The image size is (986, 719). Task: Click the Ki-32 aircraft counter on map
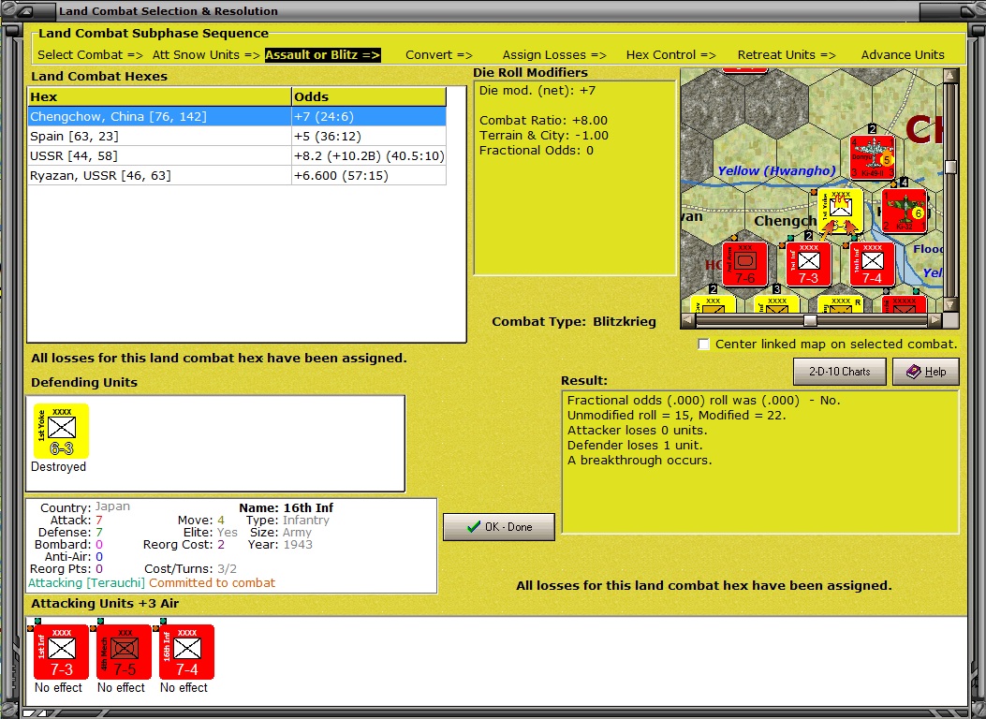[x=905, y=211]
